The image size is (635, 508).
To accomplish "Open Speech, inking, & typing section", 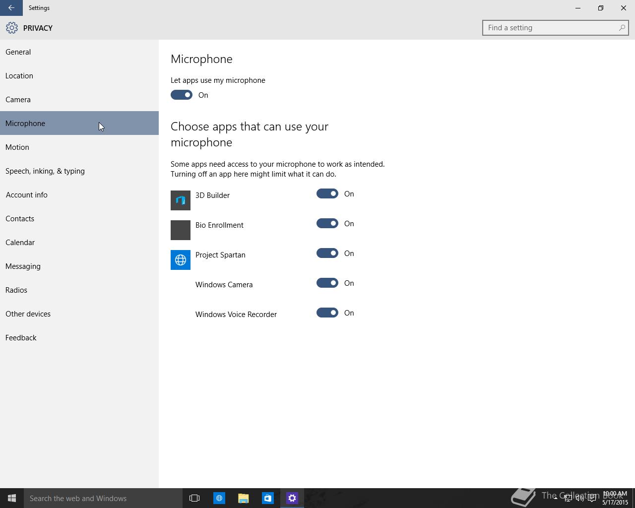I will 79,171.
